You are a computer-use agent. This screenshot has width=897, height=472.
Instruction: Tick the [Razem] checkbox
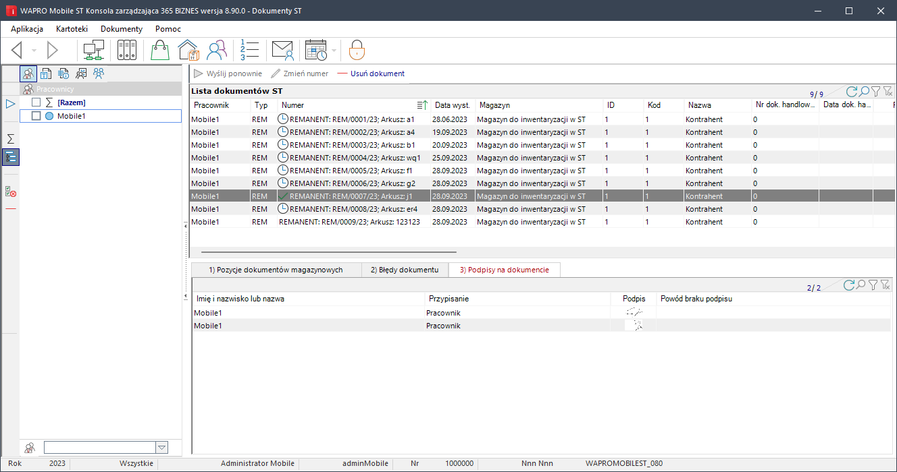pos(36,102)
